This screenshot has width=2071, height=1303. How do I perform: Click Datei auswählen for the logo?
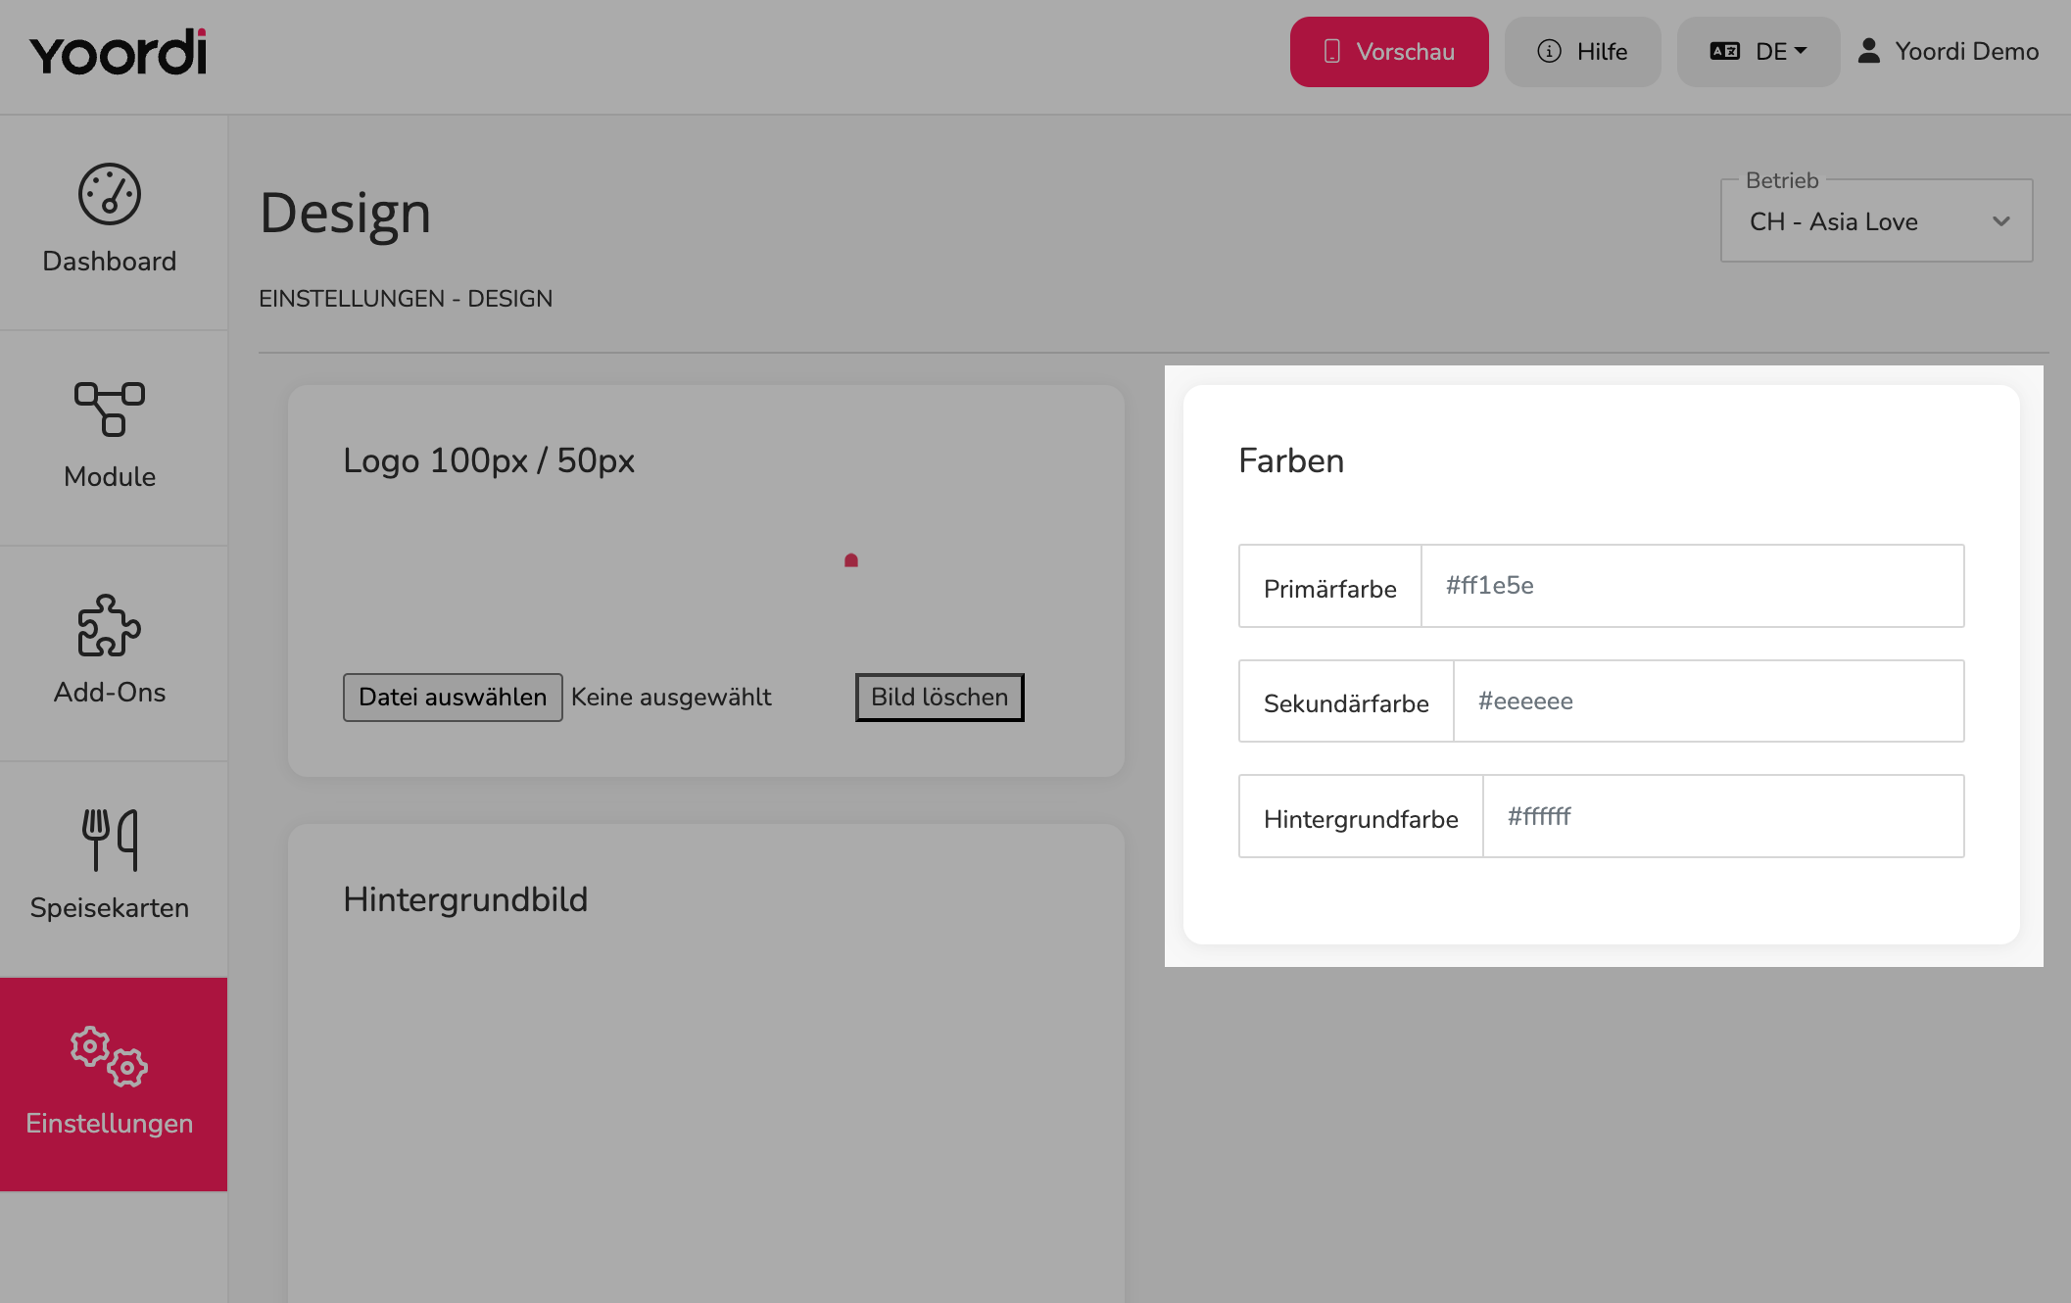tap(453, 698)
